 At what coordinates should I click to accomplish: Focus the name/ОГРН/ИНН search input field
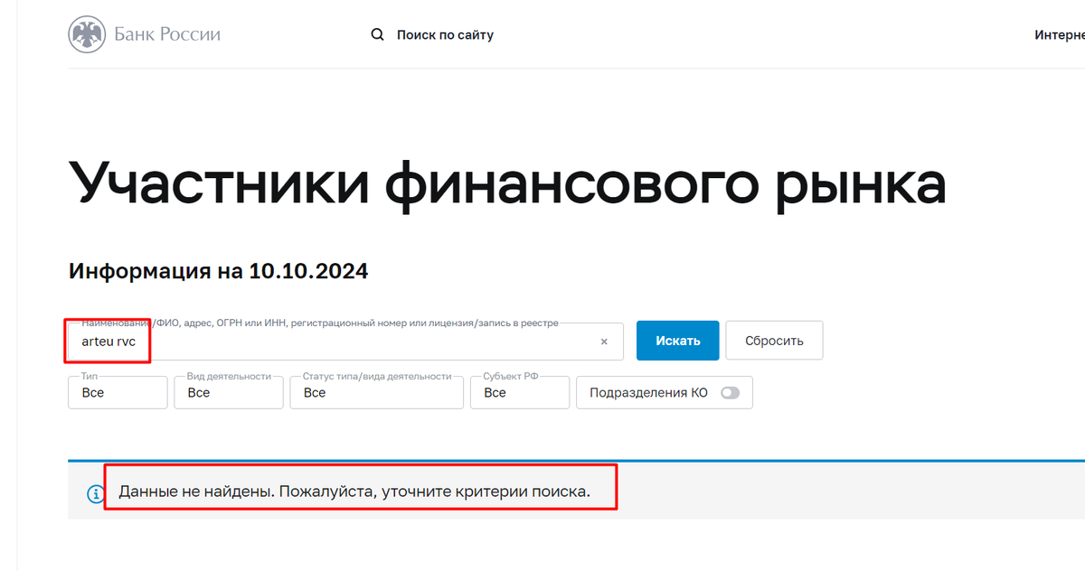click(x=345, y=342)
